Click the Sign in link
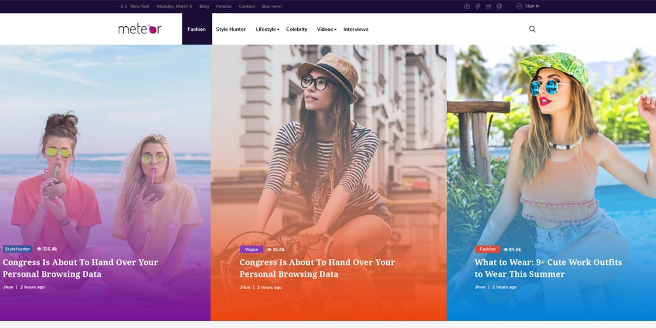Image resolution: width=656 pixels, height=328 pixels. [532, 7]
